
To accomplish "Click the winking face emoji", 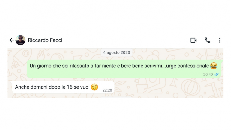I will (x=94, y=87).
